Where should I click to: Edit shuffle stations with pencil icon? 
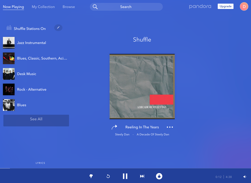point(58,28)
